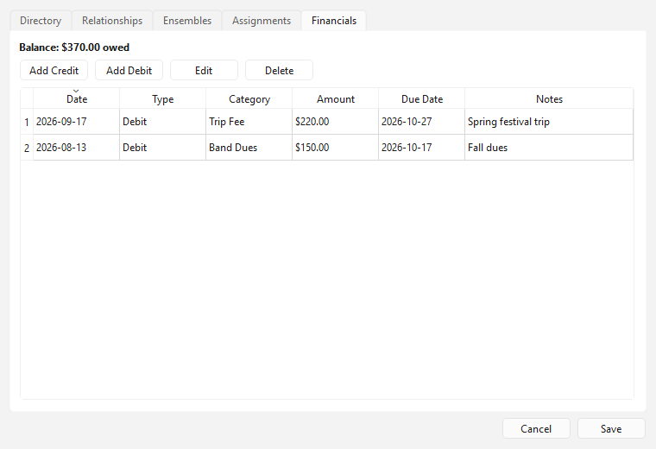Click the Add Credit button
Viewport: 656px width, 449px height.
54,70
